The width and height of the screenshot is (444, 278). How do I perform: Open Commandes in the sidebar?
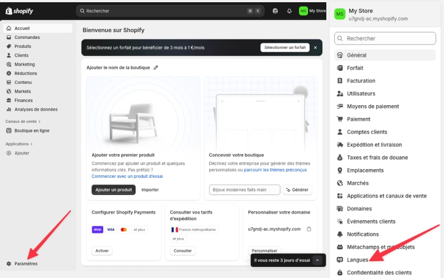pos(27,37)
